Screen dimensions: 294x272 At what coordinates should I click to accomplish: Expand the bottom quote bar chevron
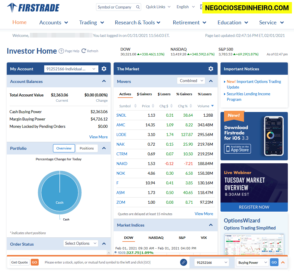click(283, 262)
